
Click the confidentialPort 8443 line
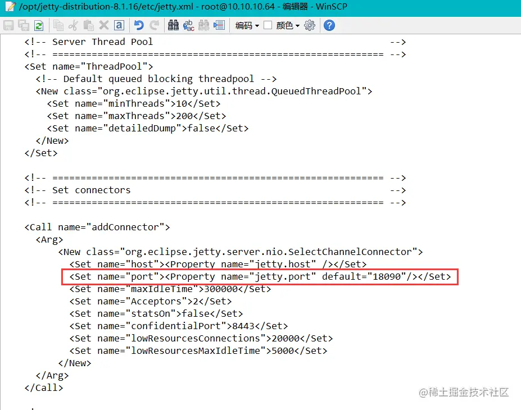pyautogui.click(x=178, y=326)
